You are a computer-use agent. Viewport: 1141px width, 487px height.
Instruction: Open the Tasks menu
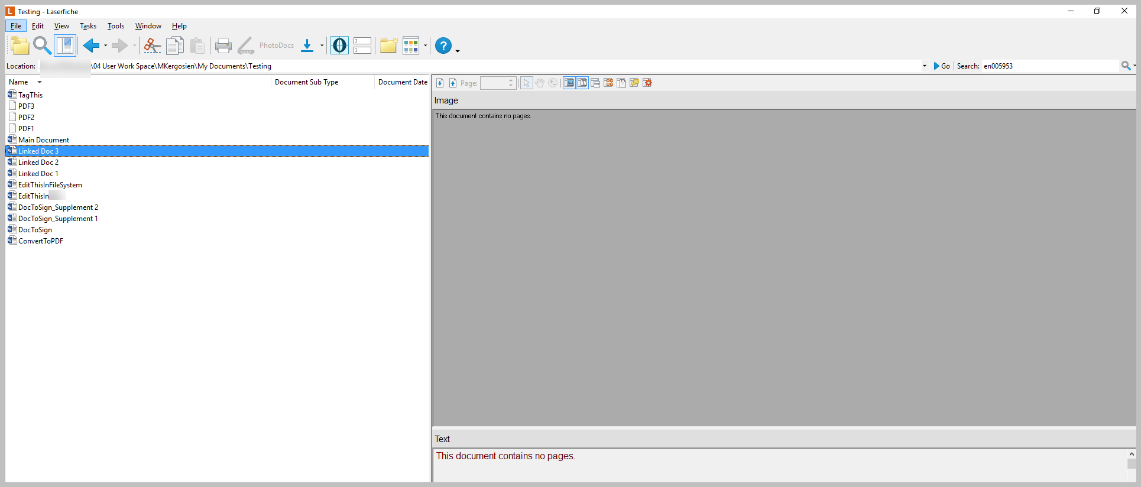click(87, 26)
